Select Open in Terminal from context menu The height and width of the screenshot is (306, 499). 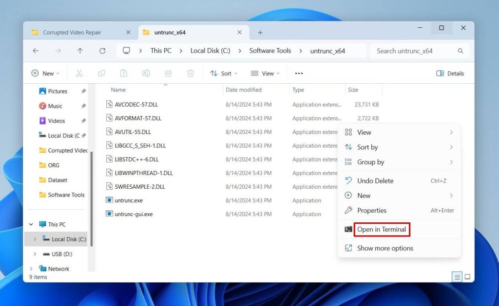point(382,229)
